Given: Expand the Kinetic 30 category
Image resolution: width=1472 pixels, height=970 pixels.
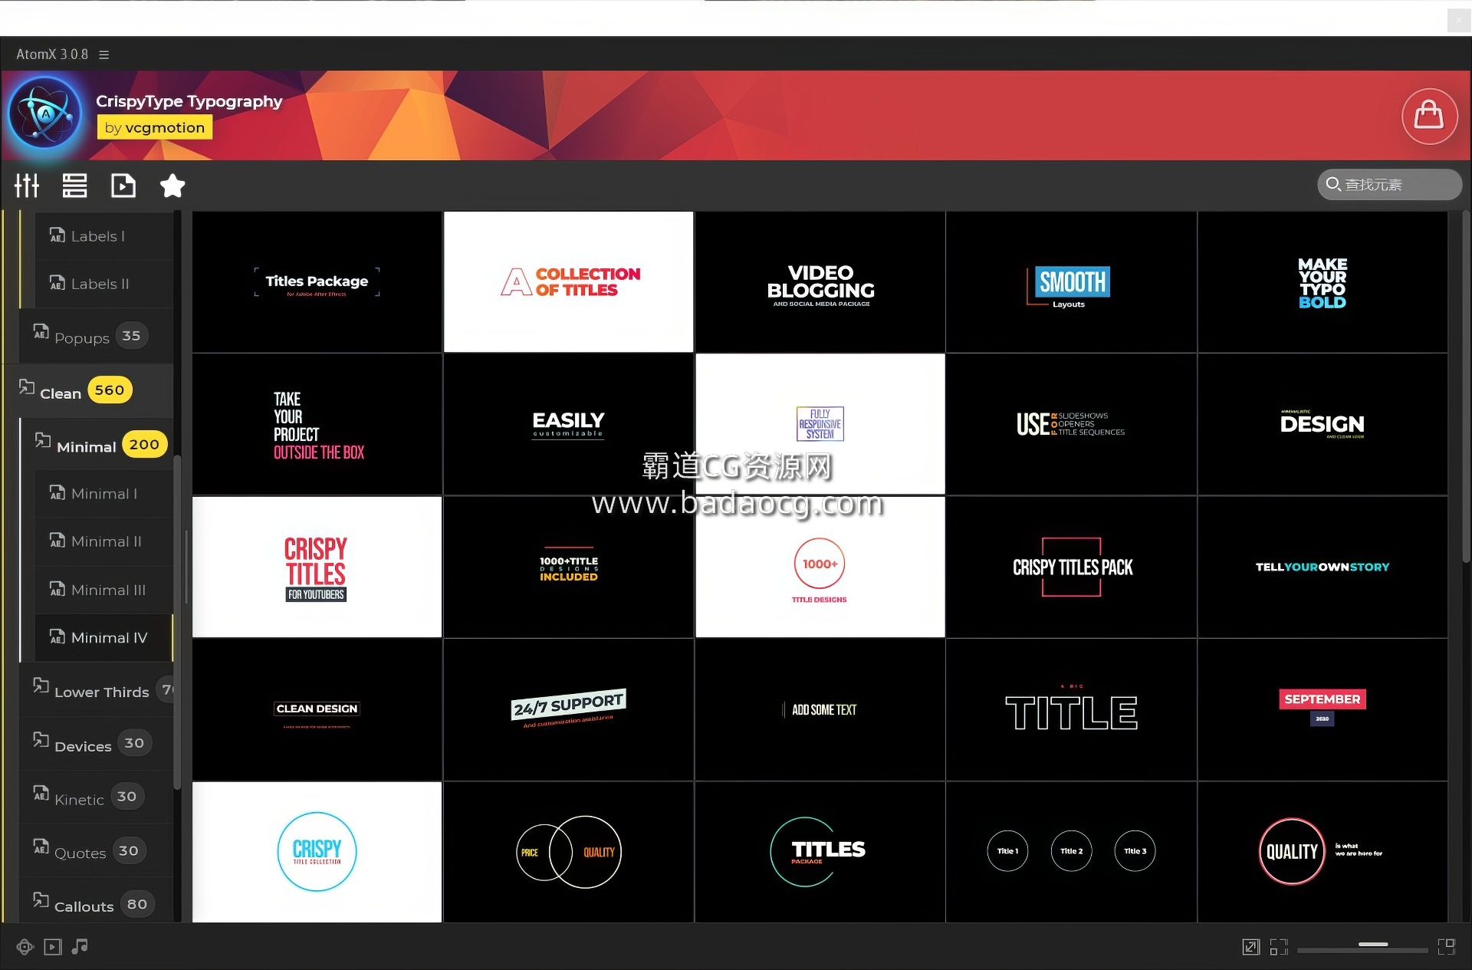Looking at the screenshot, I should pyautogui.click(x=97, y=797).
